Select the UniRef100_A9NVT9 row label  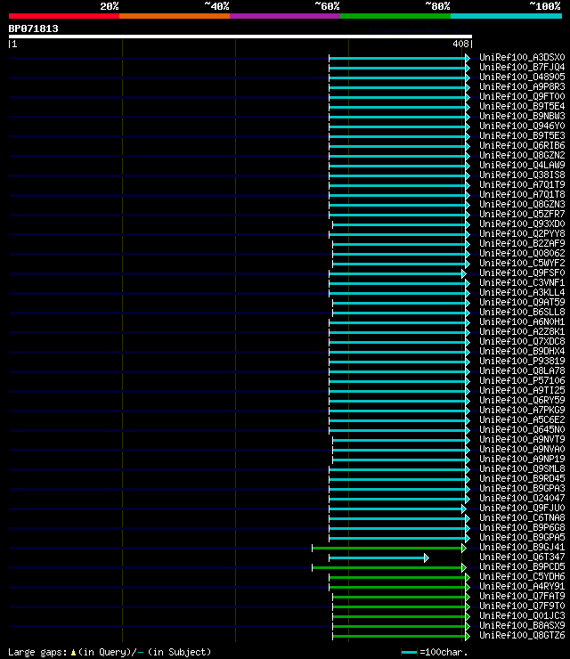pos(522,440)
